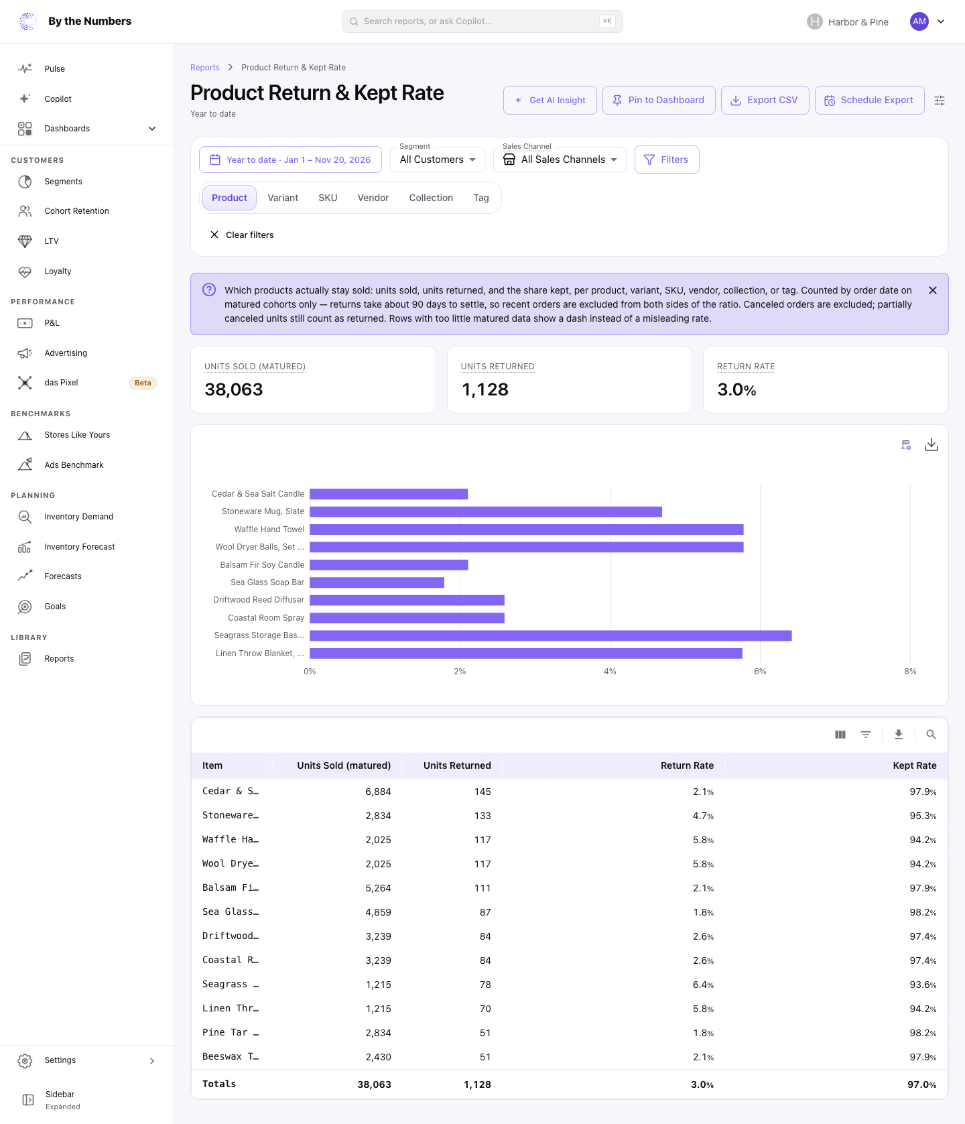
Task: Expand the Dashboards menu chevron
Action: pos(152,129)
